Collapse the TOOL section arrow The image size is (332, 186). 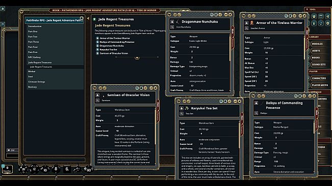307,10
